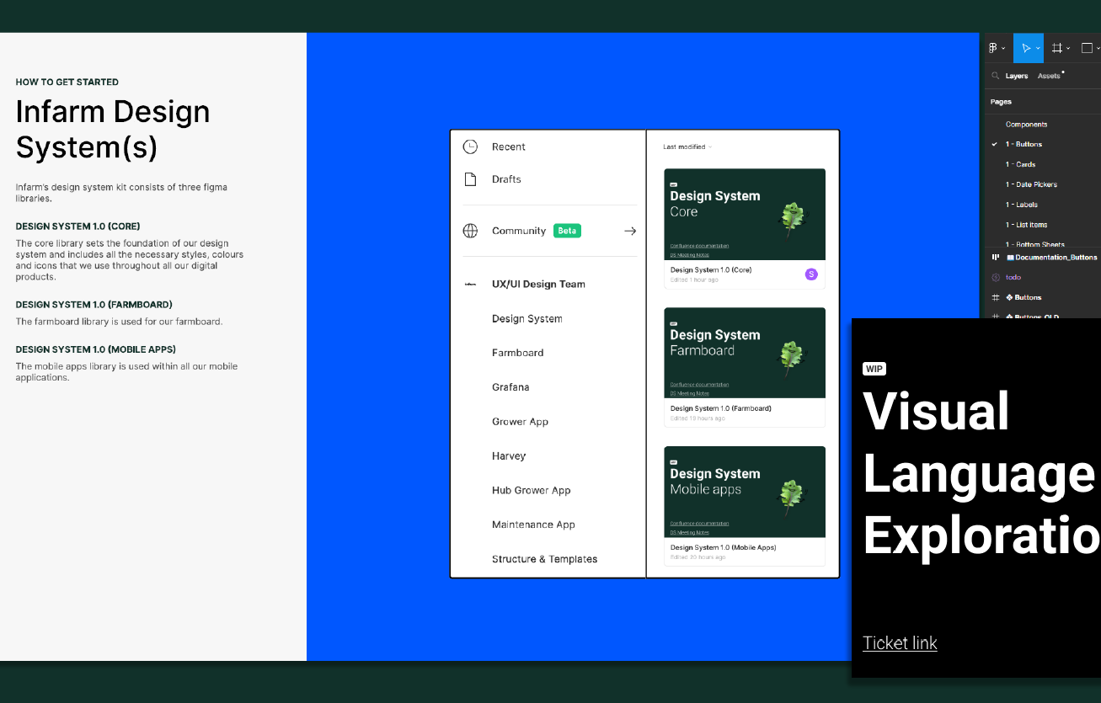Viewport: 1101px width, 703px height.
Task: Click the Infarm Design System(s) title
Action: [x=113, y=129]
